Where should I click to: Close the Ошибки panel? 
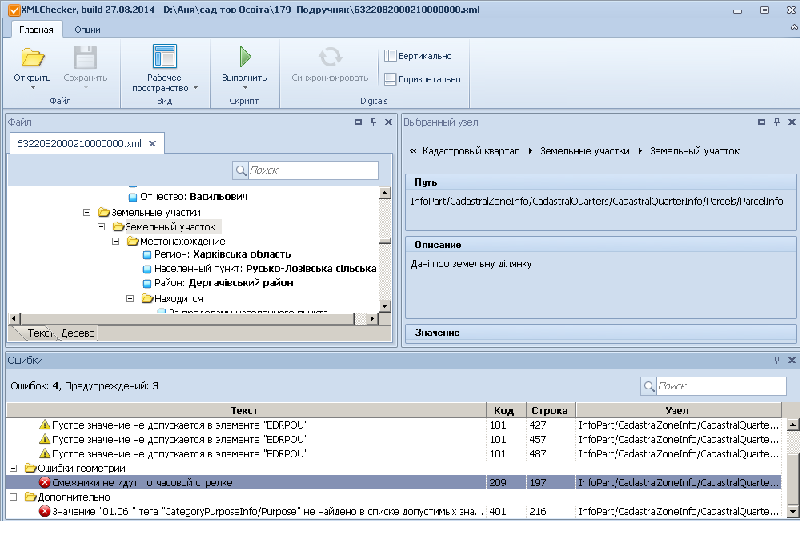792,360
